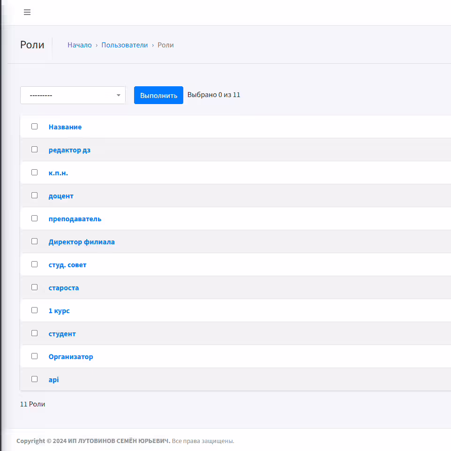Open the студент role
The width and height of the screenshot is (451, 451).
(62, 334)
